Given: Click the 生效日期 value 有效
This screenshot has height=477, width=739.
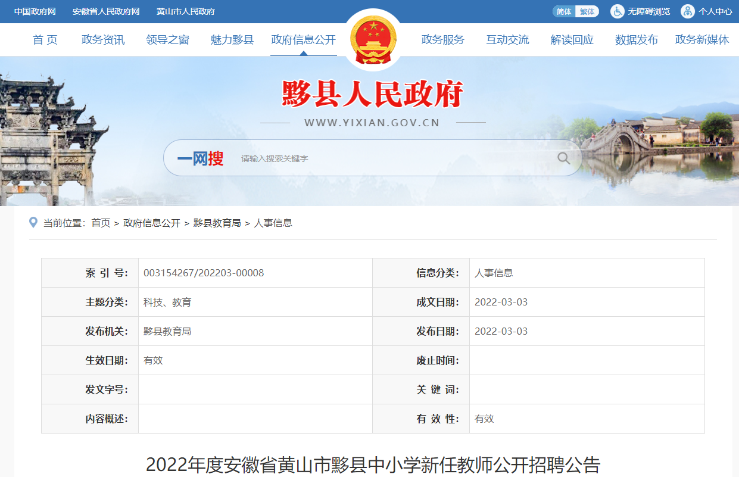Looking at the screenshot, I should (153, 360).
